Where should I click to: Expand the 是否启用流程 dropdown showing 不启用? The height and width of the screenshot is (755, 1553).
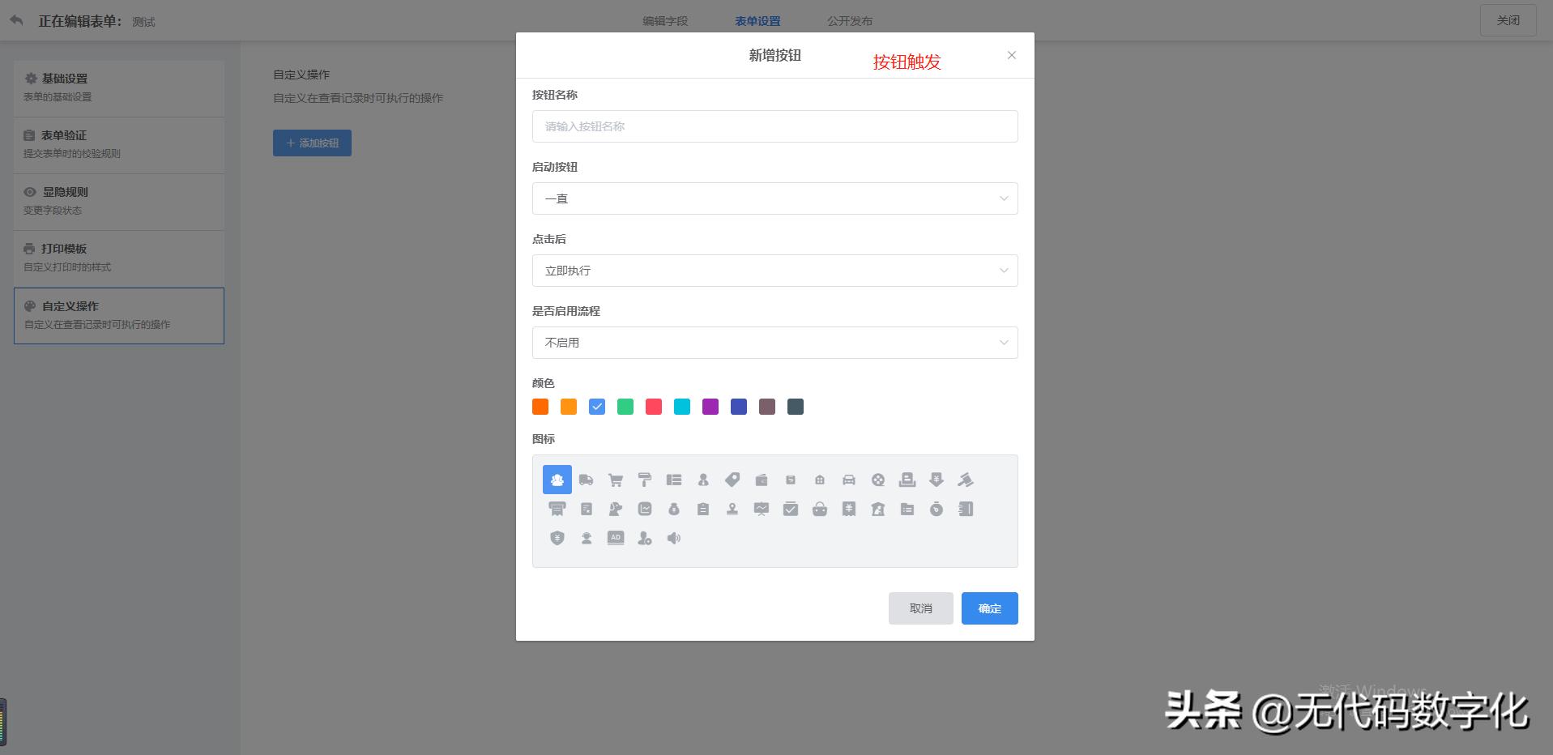[774, 342]
